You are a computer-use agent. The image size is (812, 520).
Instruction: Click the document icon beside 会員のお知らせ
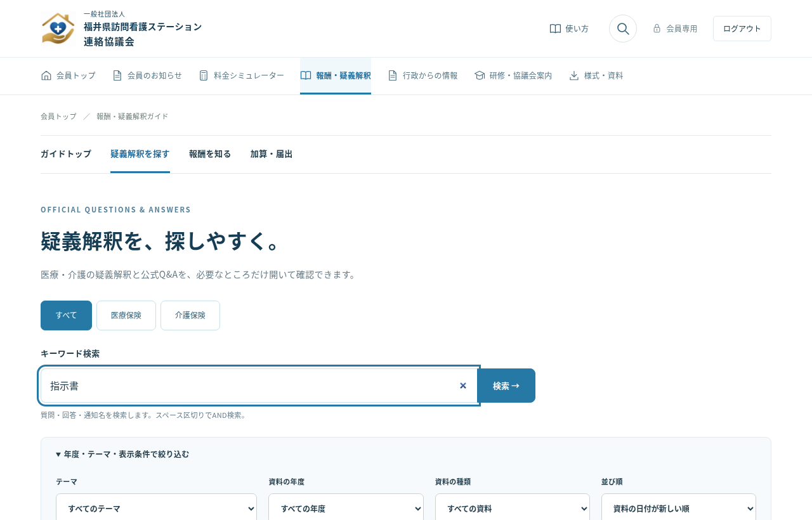pyautogui.click(x=117, y=75)
